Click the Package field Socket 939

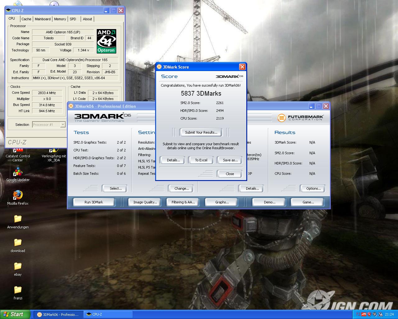pos(63,44)
